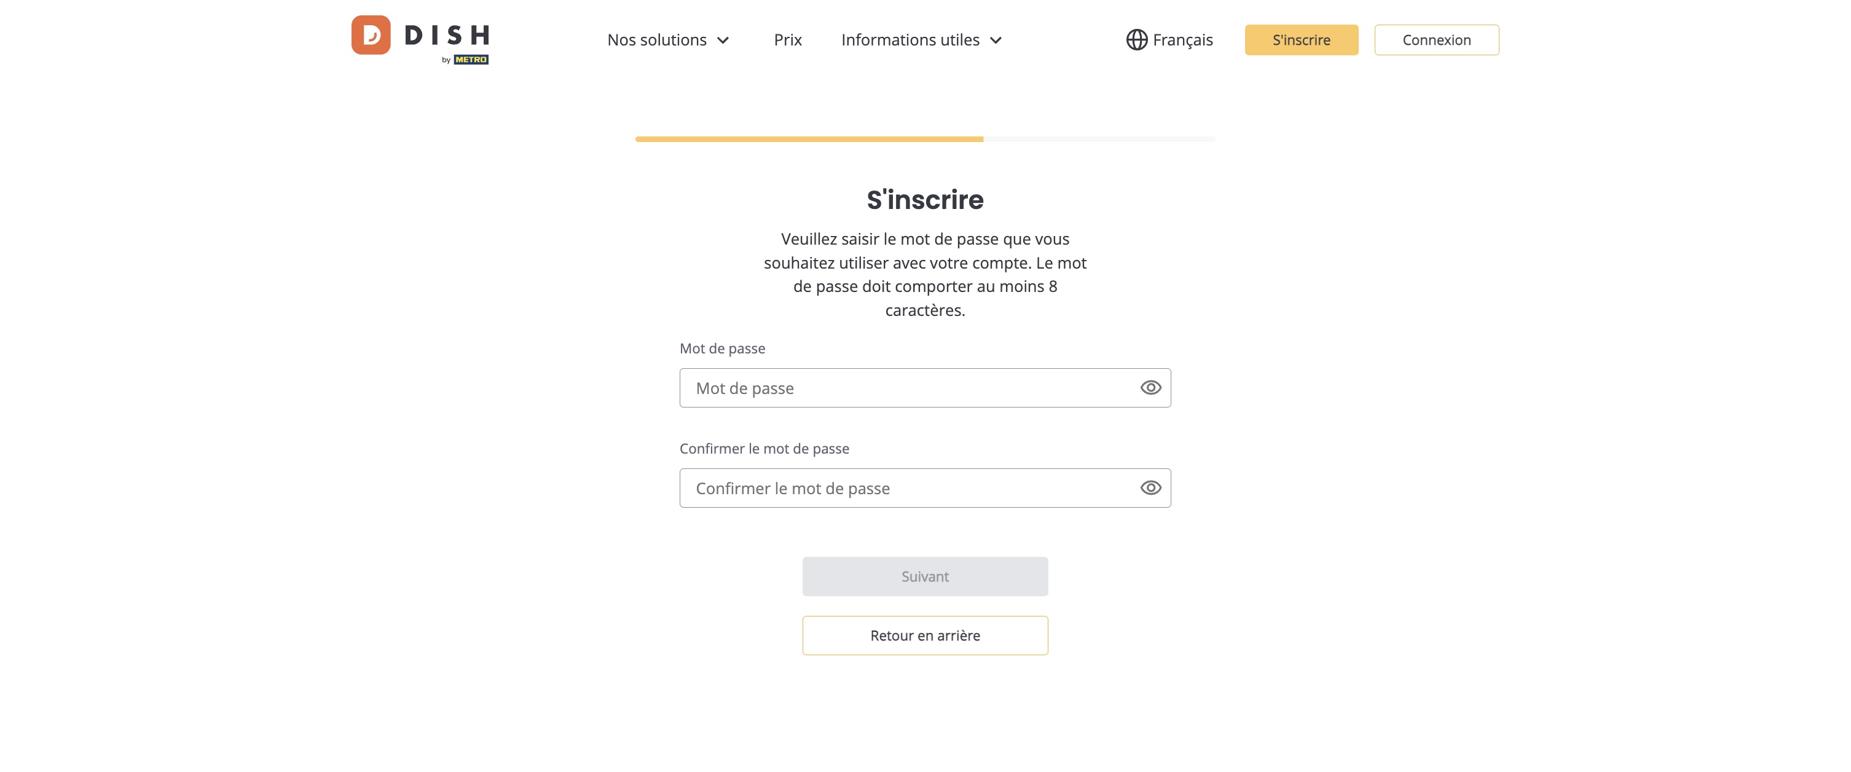Viewport: 1851px width, 772px height.
Task: Click the yellow S'inscrire header button
Action: point(1302,39)
